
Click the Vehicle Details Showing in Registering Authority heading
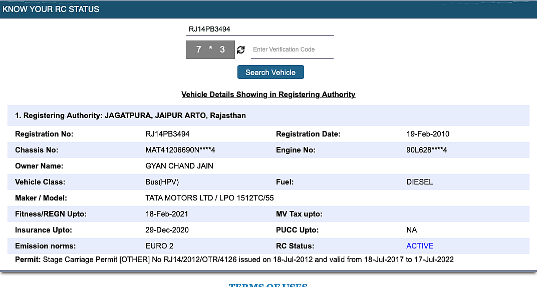pos(268,94)
